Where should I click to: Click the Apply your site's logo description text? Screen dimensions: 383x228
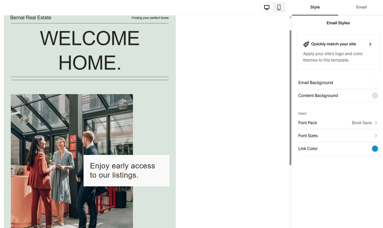click(x=333, y=57)
